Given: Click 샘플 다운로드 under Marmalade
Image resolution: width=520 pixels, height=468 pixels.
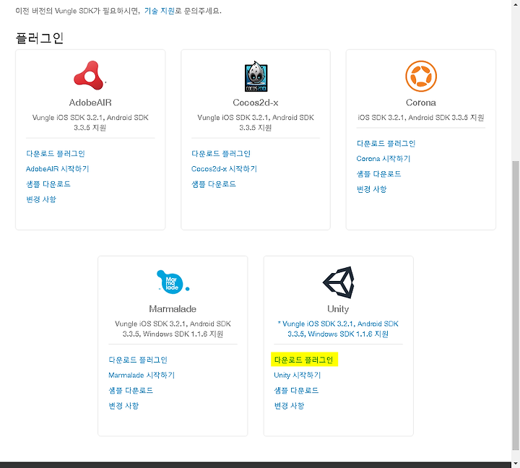Looking at the screenshot, I should click(131, 391).
